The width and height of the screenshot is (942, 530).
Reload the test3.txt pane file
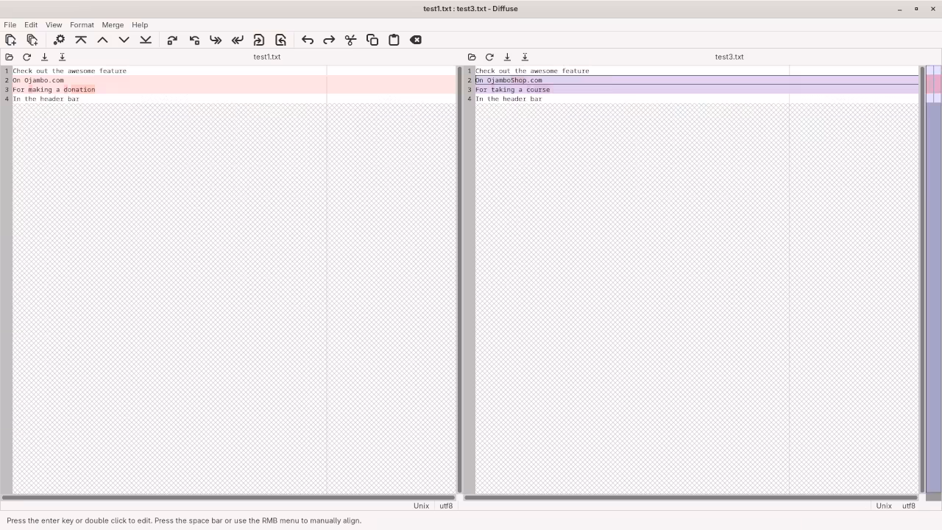point(489,57)
